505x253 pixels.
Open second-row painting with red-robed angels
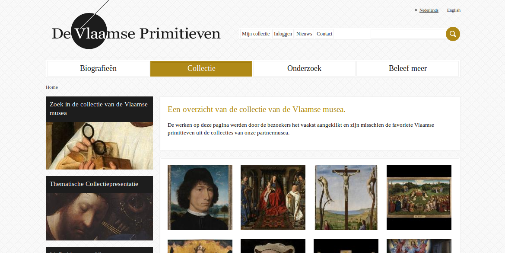pos(419,246)
